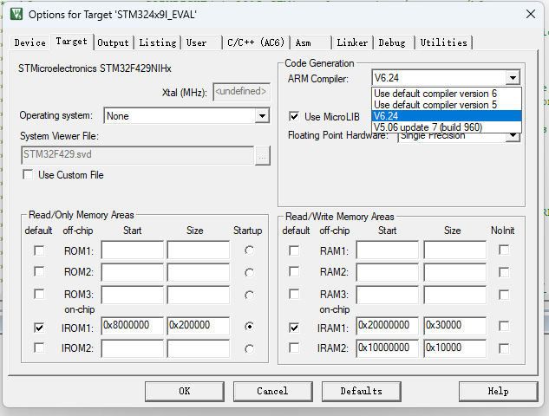Collapse the ARM Compiler dropdown arrow
The height and width of the screenshot is (416, 549).
click(513, 78)
